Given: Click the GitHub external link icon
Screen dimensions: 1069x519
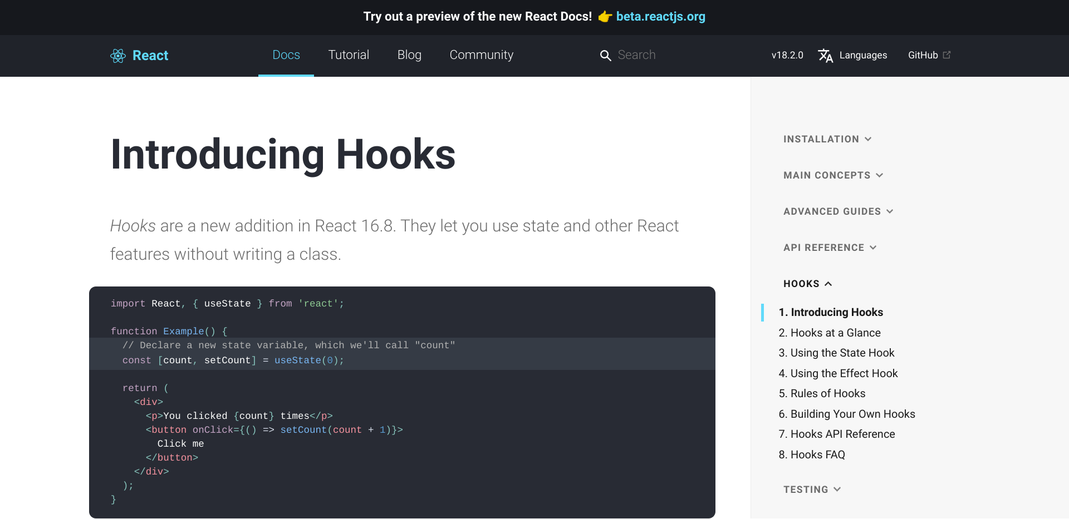Looking at the screenshot, I should [x=947, y=55].
